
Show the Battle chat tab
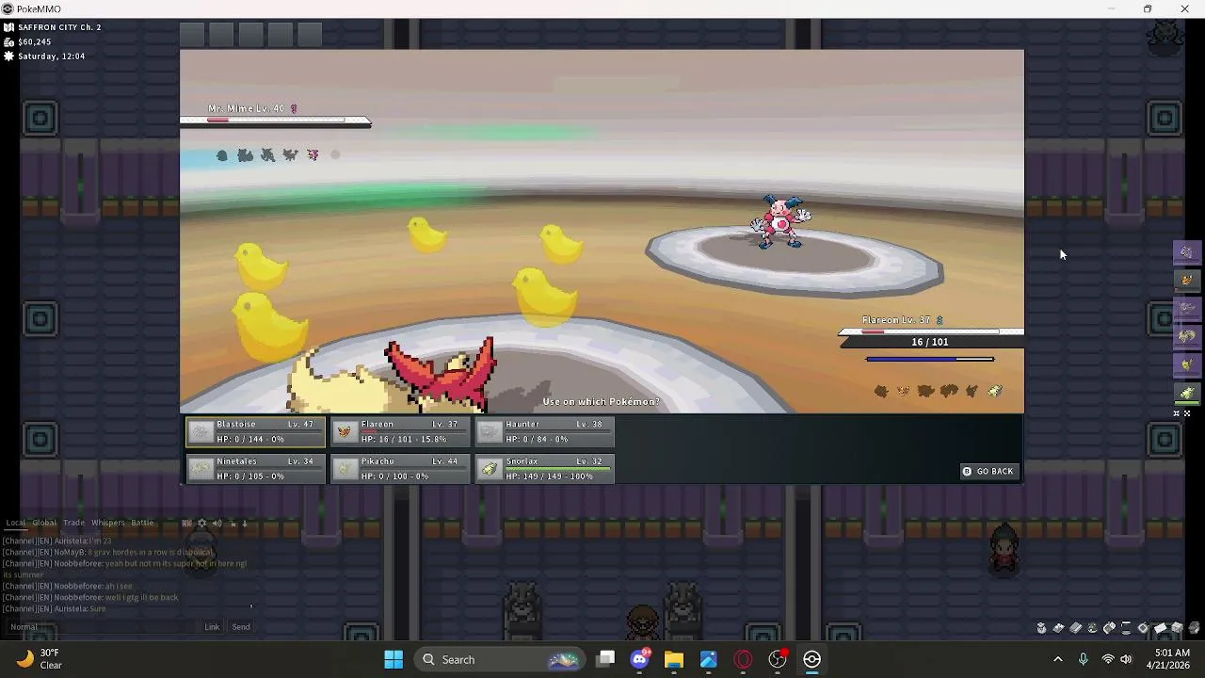pos(142,523)
